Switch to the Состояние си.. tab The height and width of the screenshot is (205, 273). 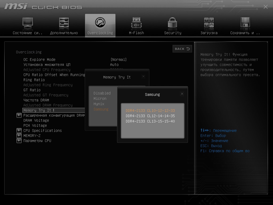27,33
